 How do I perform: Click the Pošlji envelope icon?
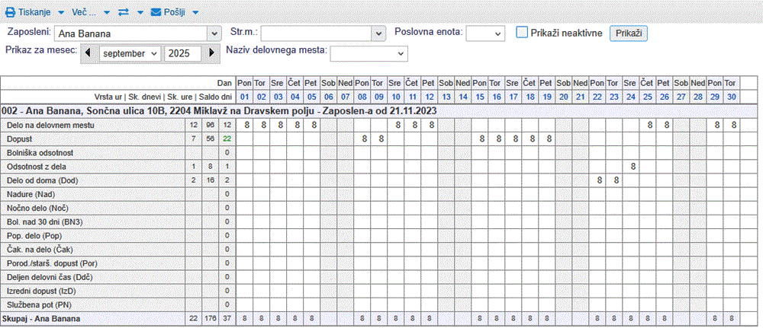[156, 13]
